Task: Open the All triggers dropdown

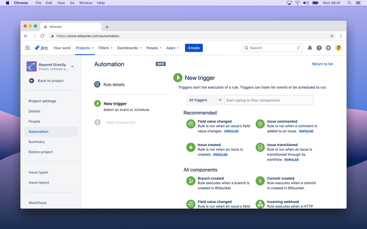Action: pyautogui.click(x=205, y=100)
